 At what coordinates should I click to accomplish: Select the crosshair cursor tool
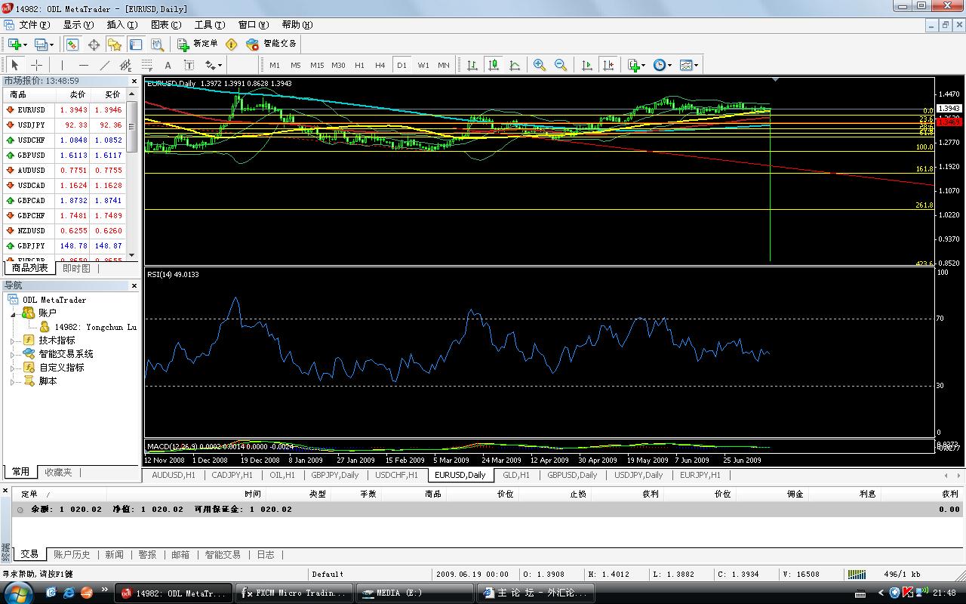pos(36,65)
